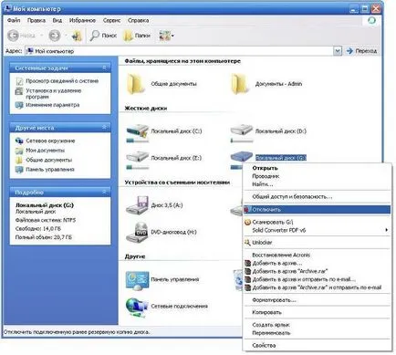
Task: Select Local Disk (E:) drive icon
Action: (137, 160)
